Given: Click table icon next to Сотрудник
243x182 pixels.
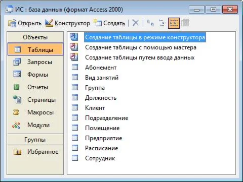Looking at the screenshot, I should click(75, 158).
